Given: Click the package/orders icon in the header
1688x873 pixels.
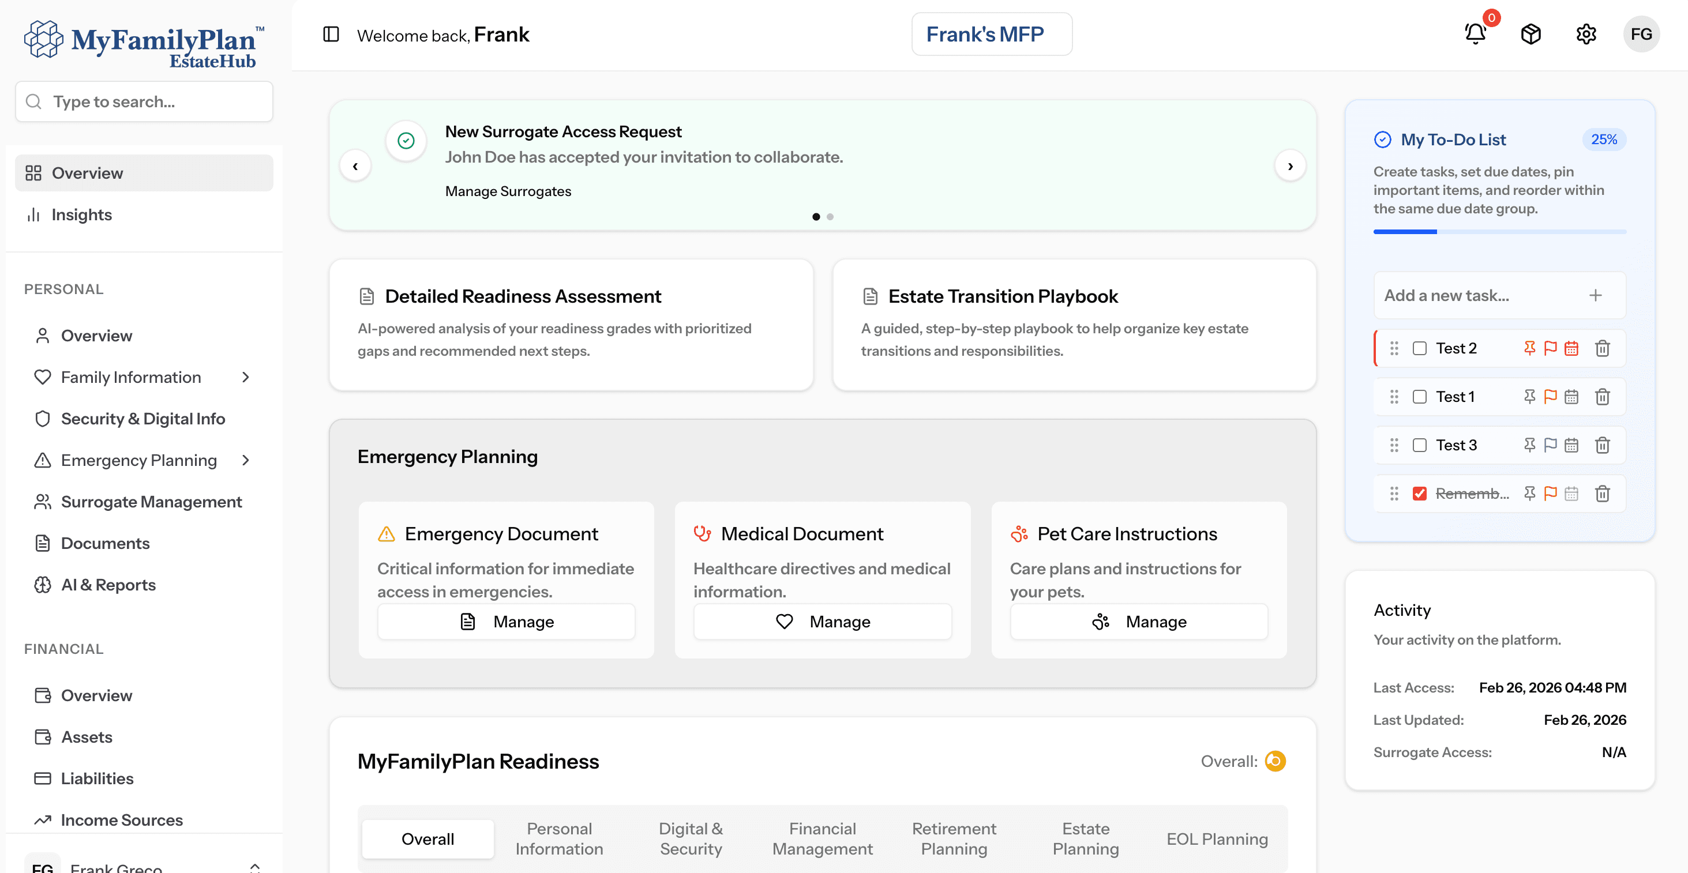Looking at the screenshot, I should [x=1531, y=34].
